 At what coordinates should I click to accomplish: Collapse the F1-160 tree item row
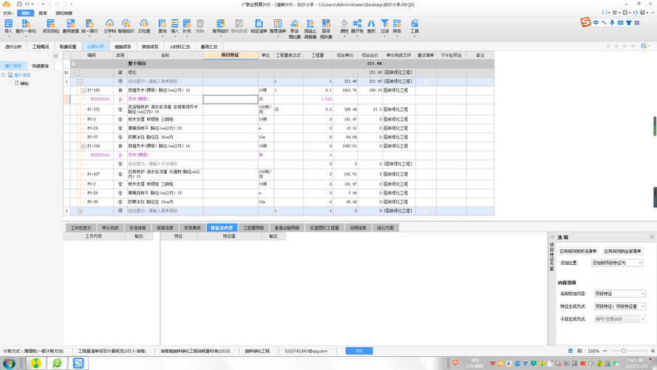coord(84,90)
